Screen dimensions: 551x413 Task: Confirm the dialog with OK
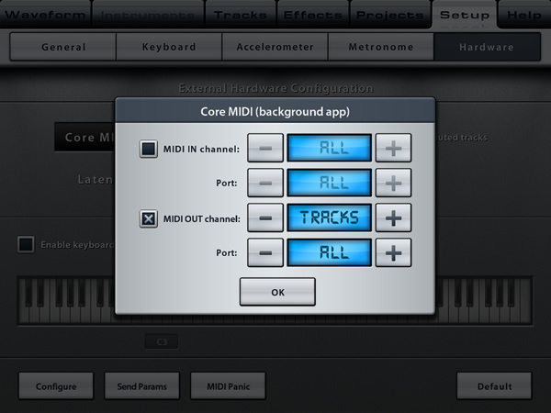(277, 292)
